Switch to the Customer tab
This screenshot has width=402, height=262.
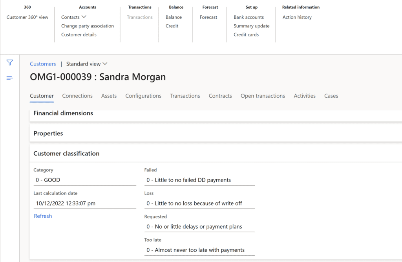[42, 96]
